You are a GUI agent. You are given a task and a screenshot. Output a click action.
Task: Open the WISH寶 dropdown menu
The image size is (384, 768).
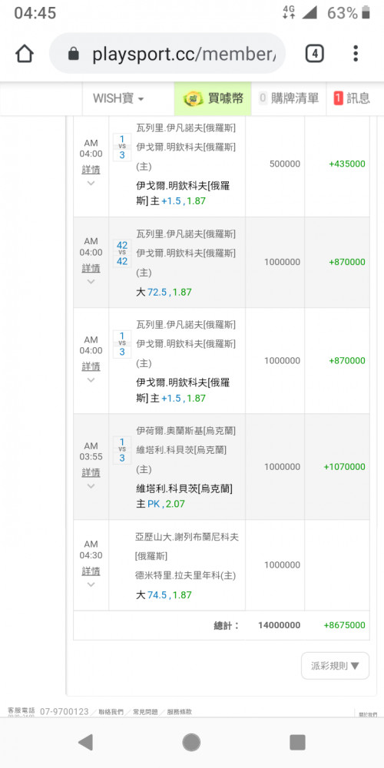[118, 98]
